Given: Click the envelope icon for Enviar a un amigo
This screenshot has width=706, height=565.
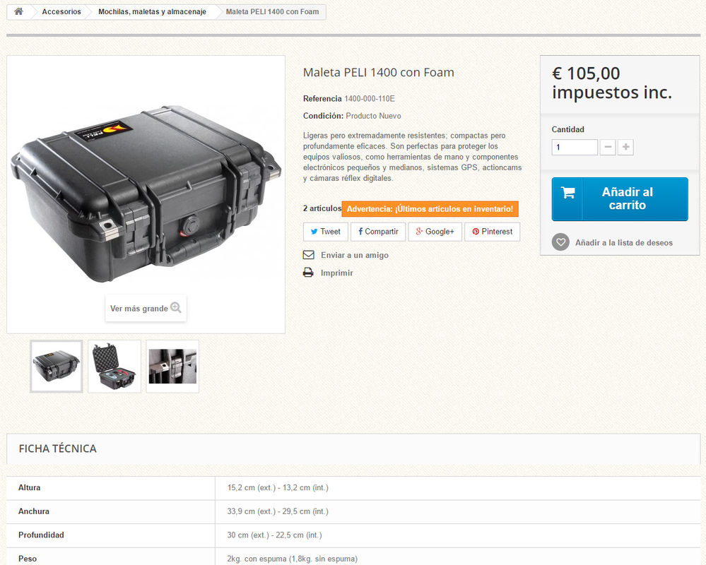Looking at the screenshot, I should [308, 255].
